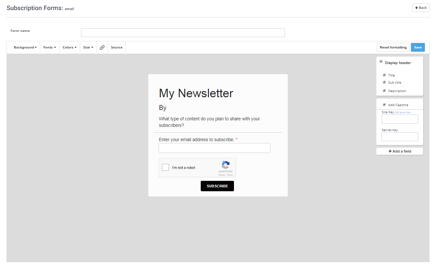Image resolution: width=436 pixels, height=268 pixels.
Task: Click the email address input field
Action: coord(214,148)
